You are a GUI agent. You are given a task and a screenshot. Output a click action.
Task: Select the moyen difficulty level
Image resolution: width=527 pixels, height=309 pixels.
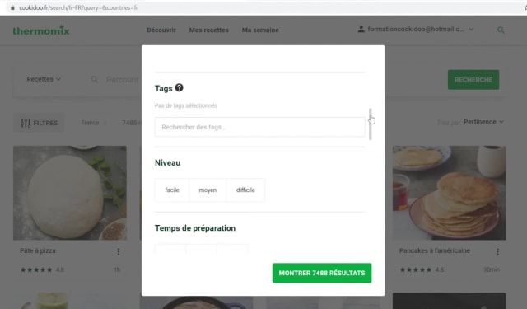point(208,190)
